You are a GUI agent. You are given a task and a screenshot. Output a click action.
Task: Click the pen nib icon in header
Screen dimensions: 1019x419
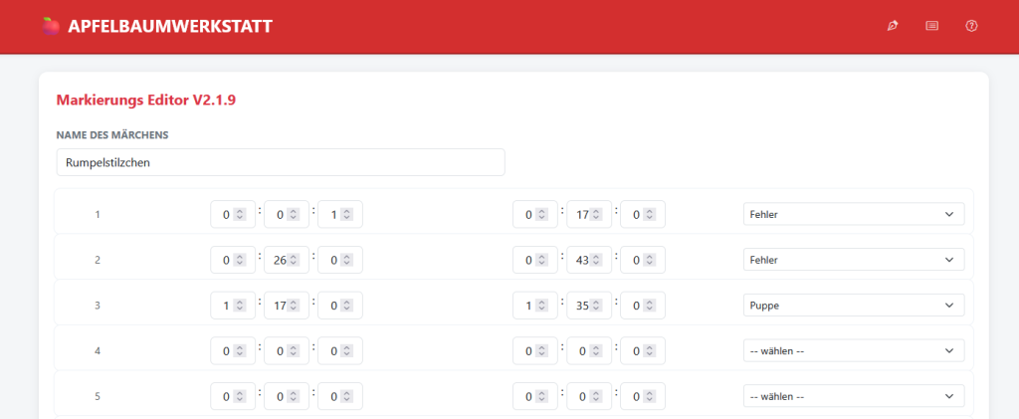point(893,26)
